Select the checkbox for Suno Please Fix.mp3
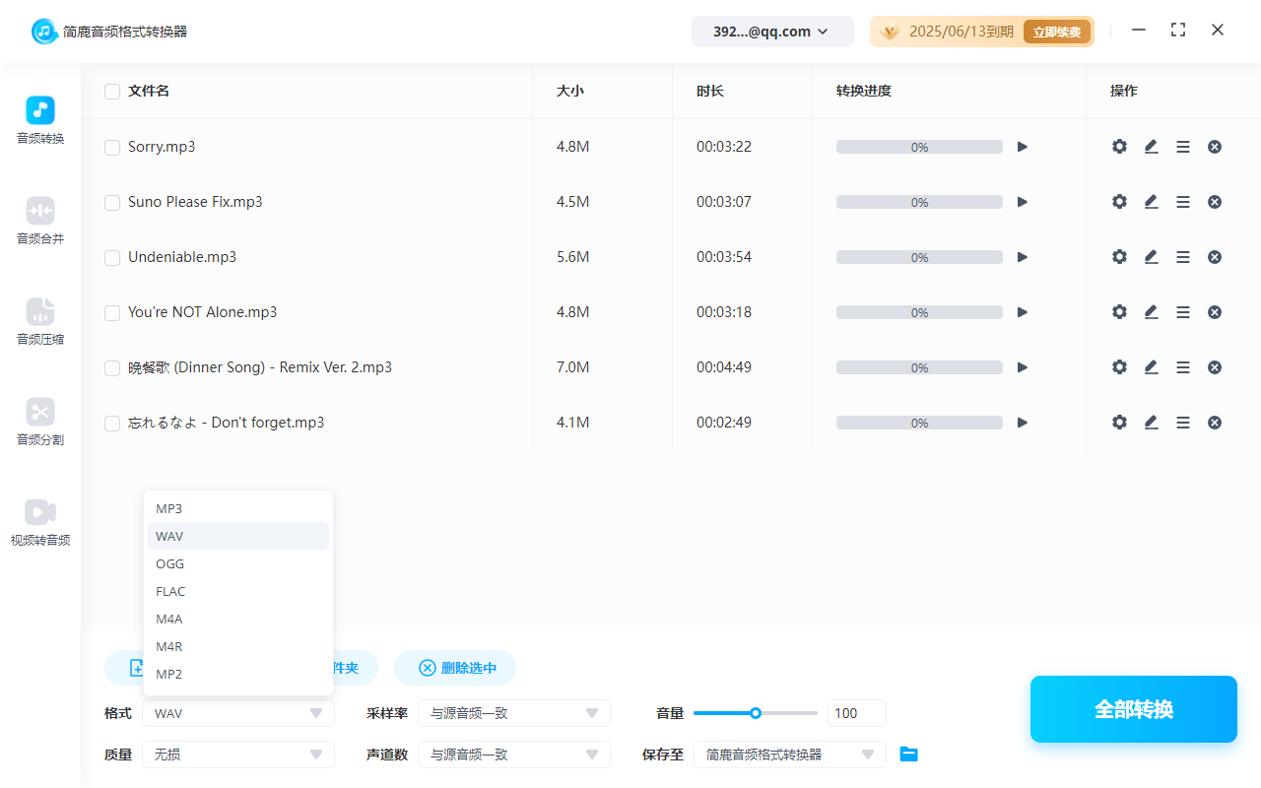1261x788 pixels. pyautogui.click(x=111, y=201)
